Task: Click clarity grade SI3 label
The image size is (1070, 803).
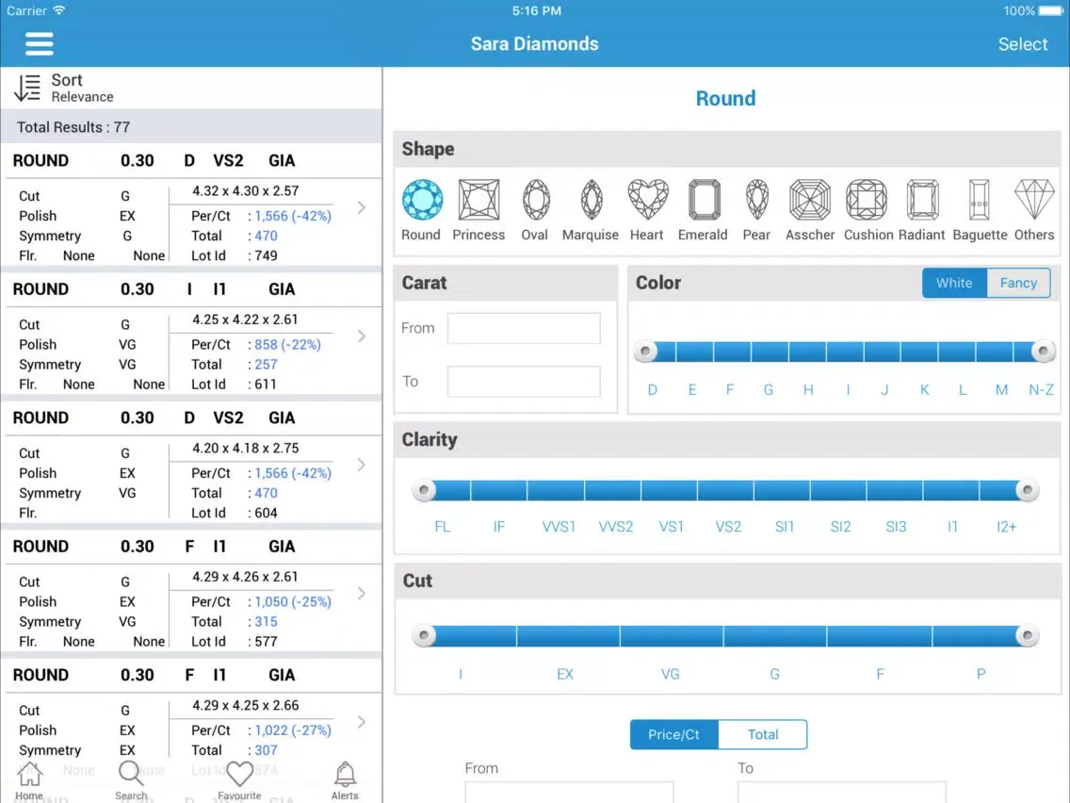Action: (896, 527)
